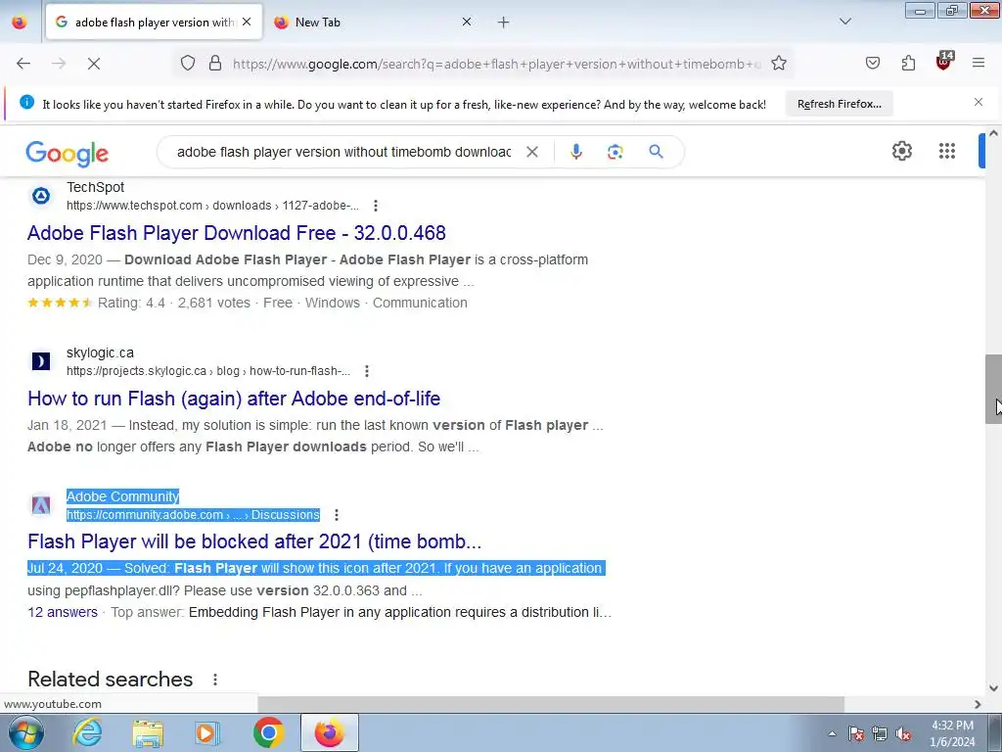Open the Firefox hamburger menu
Image resolution: width=1002 pixels, height=752 pixels.
coord(979,64)
